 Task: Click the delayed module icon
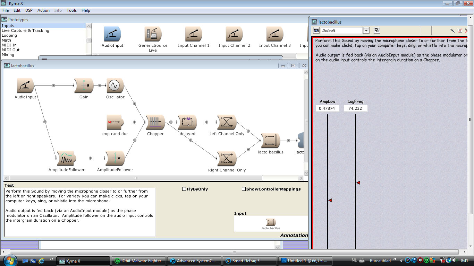tap(187, 122)
